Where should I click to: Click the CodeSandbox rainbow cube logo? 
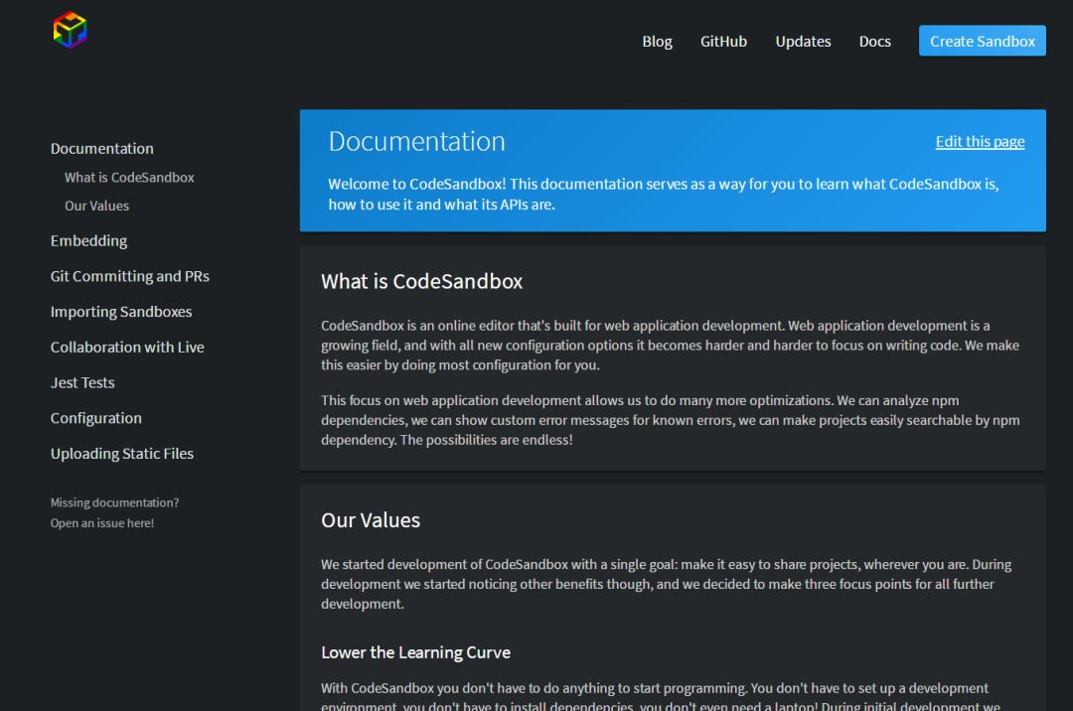(70, 30)
